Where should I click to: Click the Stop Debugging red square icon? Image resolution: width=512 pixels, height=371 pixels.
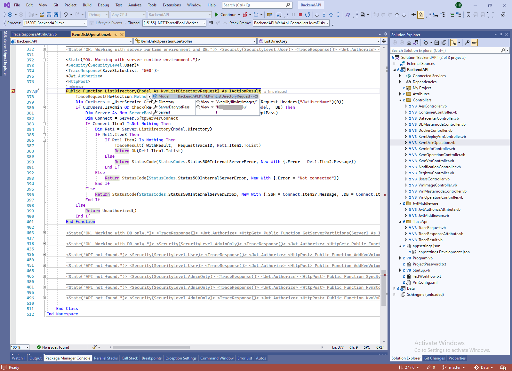click(x=300, y=15)
